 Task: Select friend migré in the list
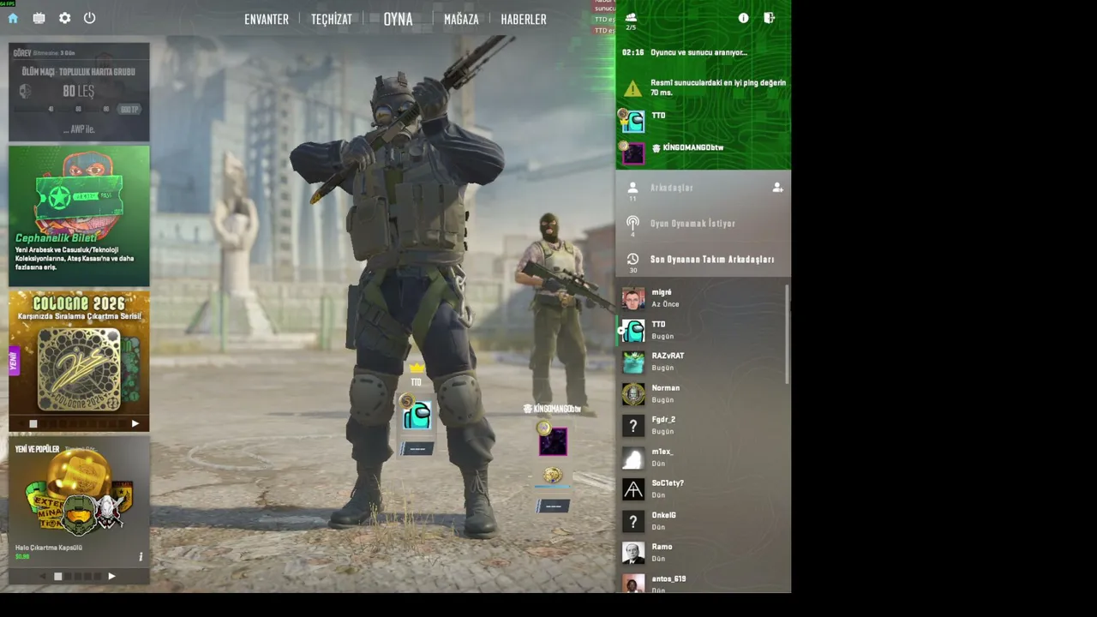click(703, 298)
